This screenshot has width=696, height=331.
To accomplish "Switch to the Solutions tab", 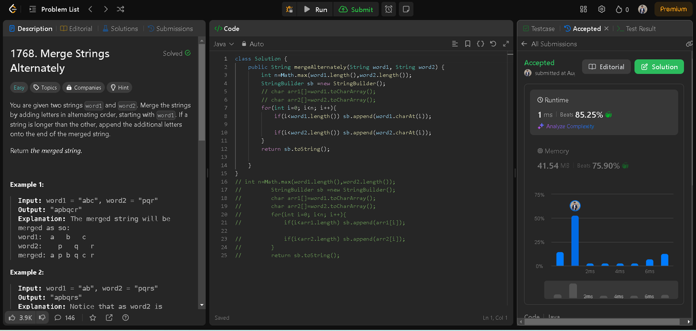I will pos(120,28).
